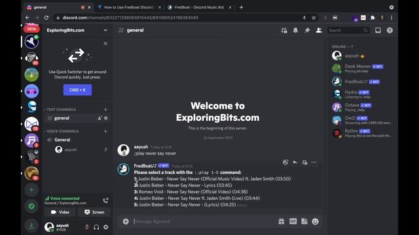This screenshot has height=235, width=419.
Task: Select the general text channel
Action: pos(77,118)
